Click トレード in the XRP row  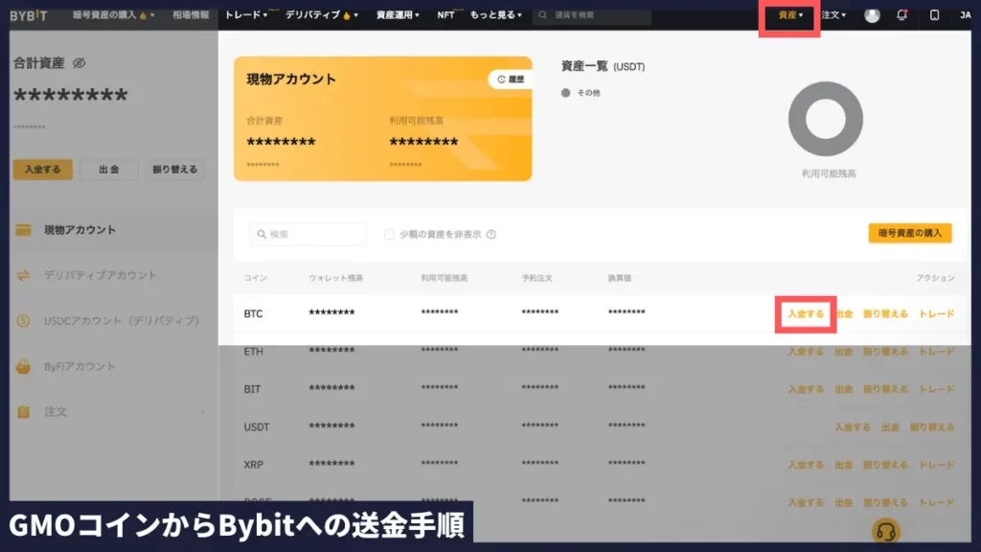pos(937,465)
